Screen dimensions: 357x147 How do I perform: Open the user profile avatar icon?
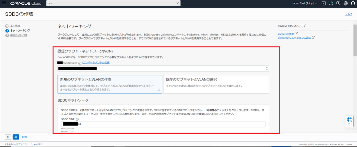pos(353,3)
